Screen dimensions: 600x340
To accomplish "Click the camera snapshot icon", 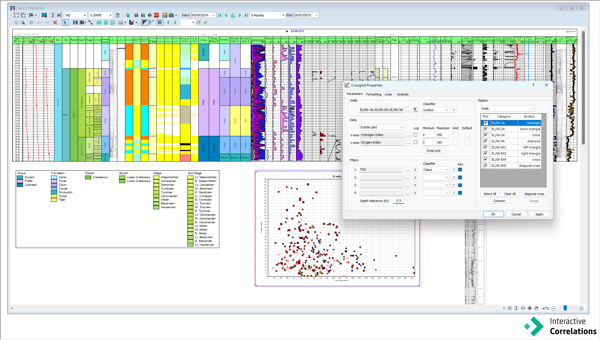I will tap(172, 15).
